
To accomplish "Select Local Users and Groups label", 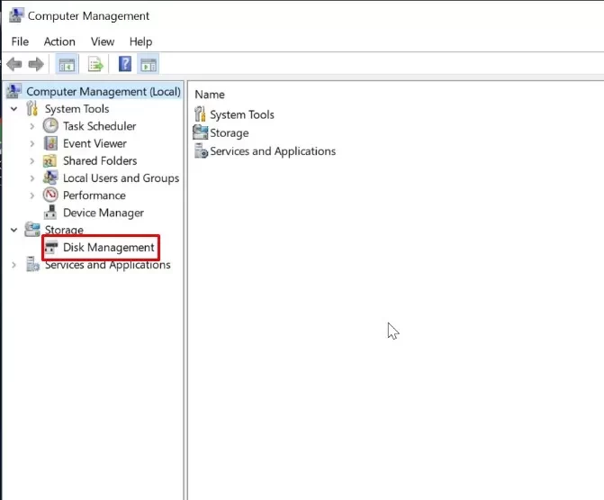I will coord(121,178).
